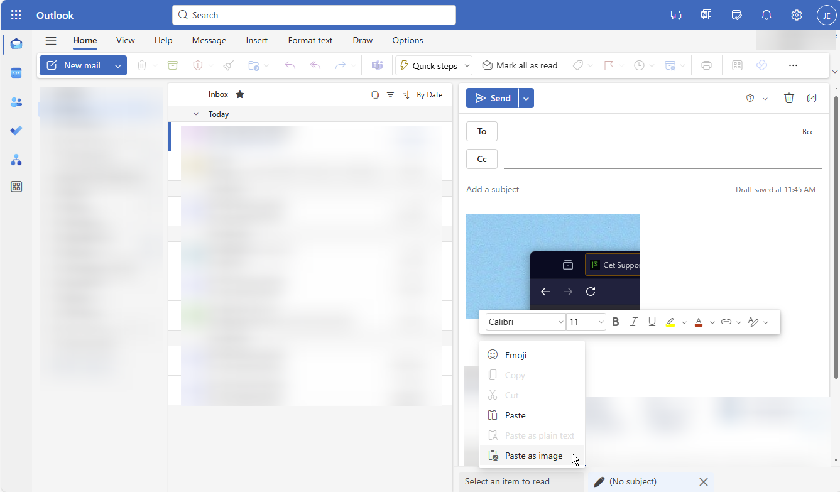Click the select-messages icon in the list header
Screen dimensions: 840x492
[x=375, y=95]
